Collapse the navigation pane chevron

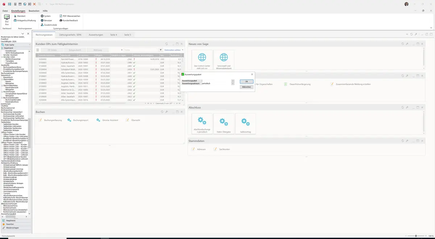(x=23, y=34)
